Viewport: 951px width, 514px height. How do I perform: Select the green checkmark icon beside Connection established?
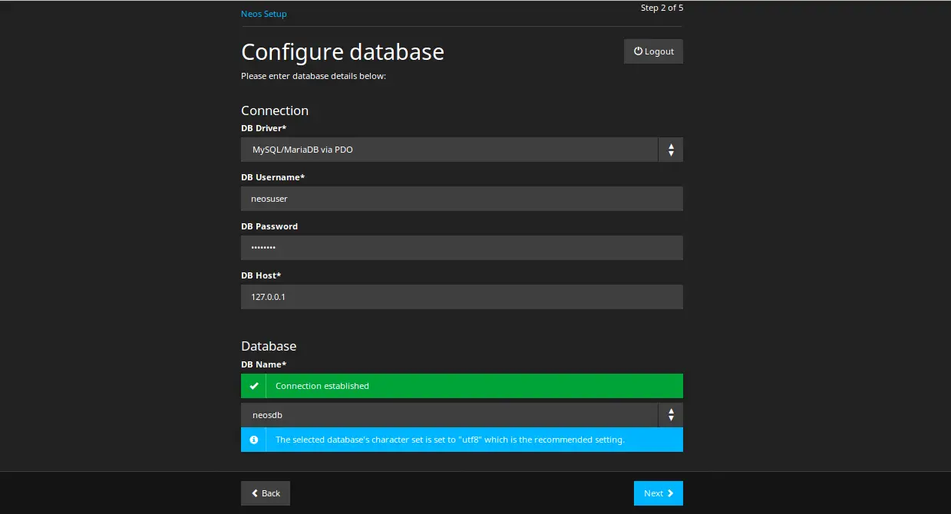tap(254, 386)
